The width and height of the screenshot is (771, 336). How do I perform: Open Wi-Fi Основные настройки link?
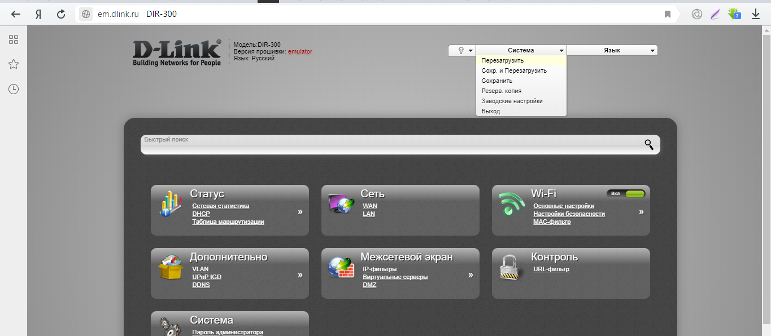coord(564,206)
